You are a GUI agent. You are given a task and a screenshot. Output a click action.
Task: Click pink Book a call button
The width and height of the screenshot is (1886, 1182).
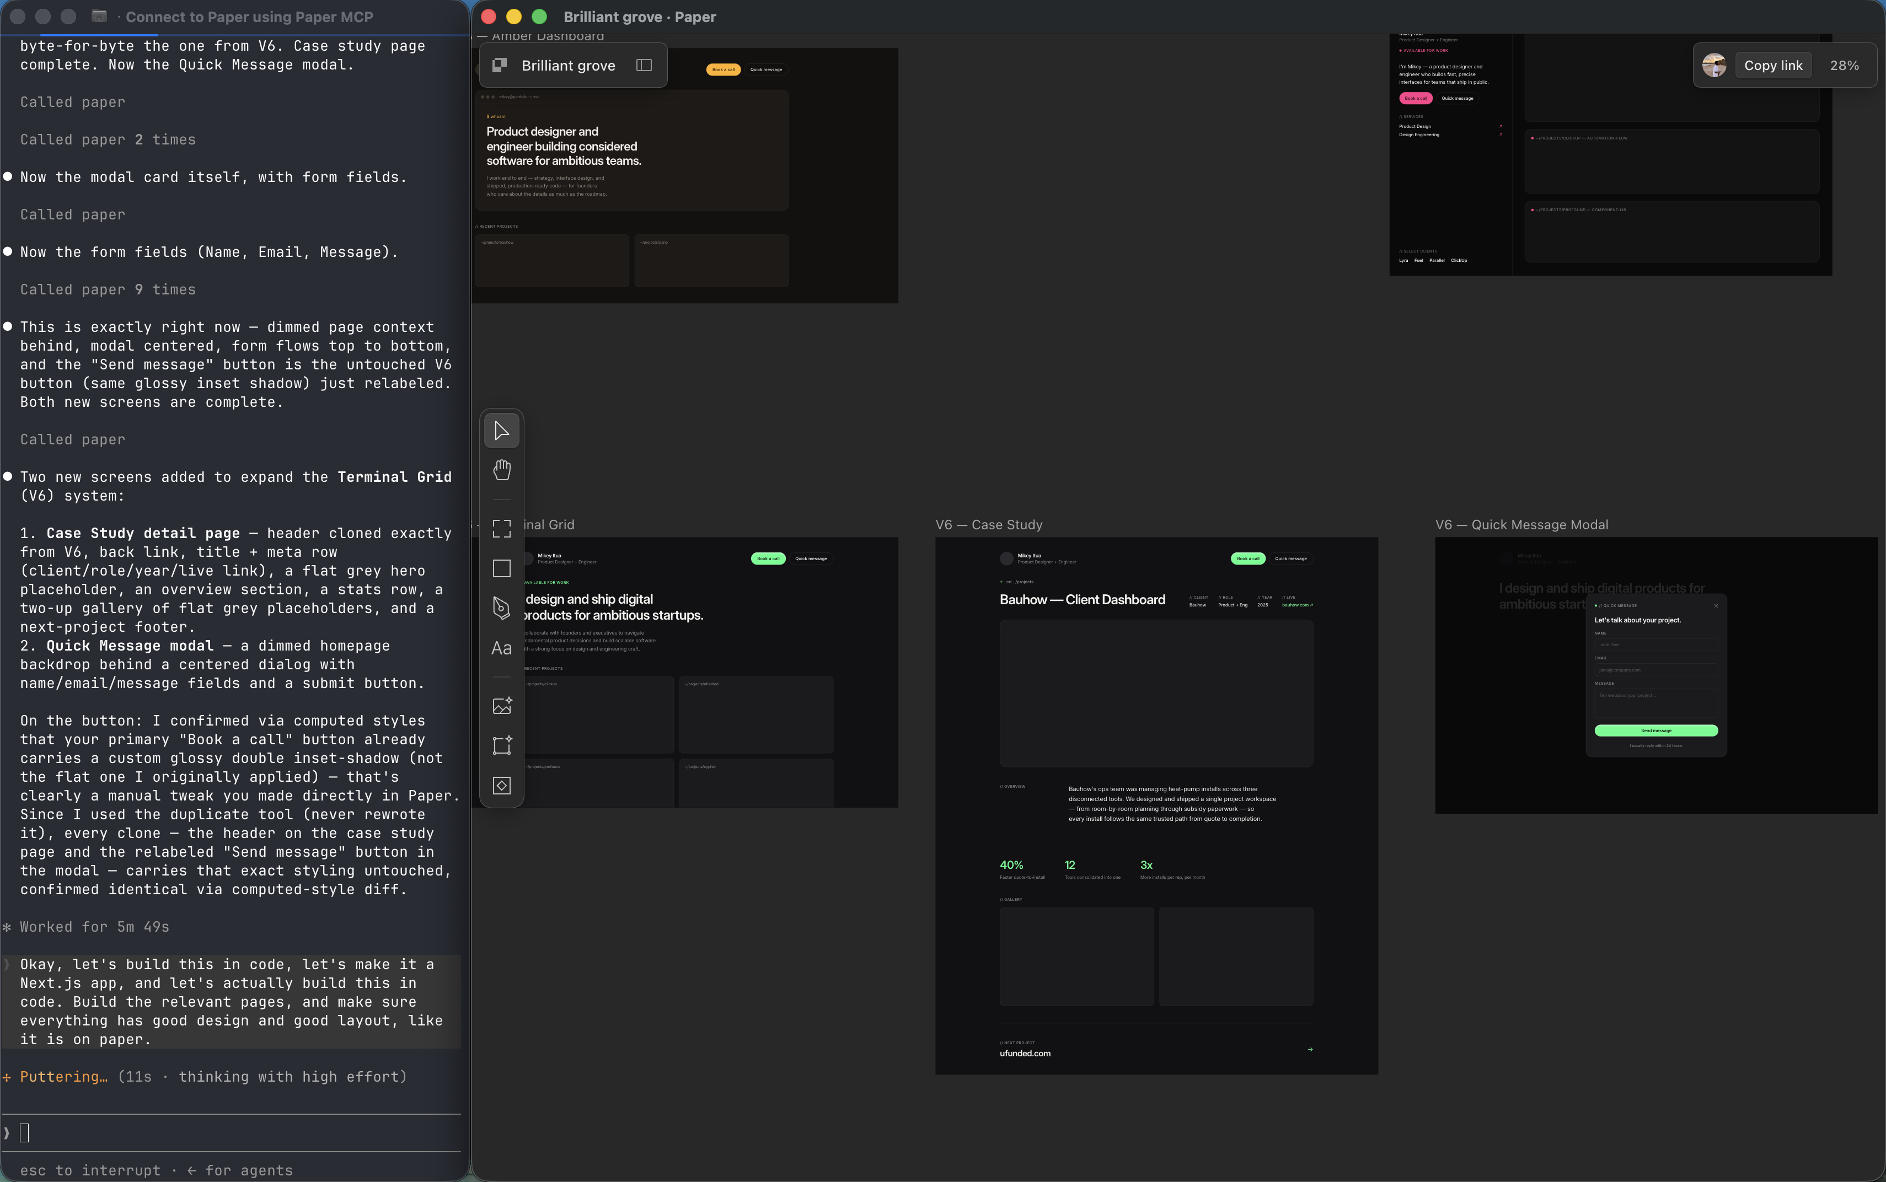click(1416, 98)
